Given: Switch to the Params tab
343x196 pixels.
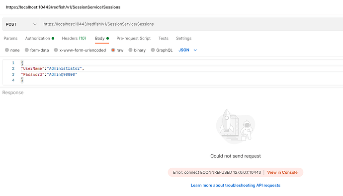Looking at the screenshot, I should pyautogui.click(x=10, y=38).
